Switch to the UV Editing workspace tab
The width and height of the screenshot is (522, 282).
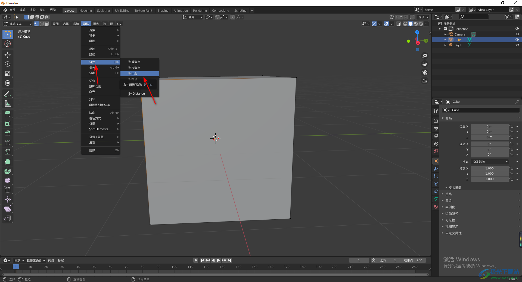pos(122,11)
